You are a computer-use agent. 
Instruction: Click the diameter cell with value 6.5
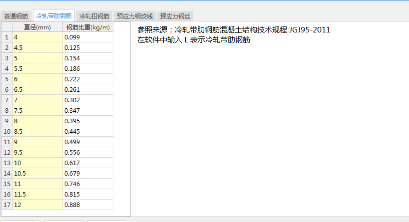[x=37, y=90]
